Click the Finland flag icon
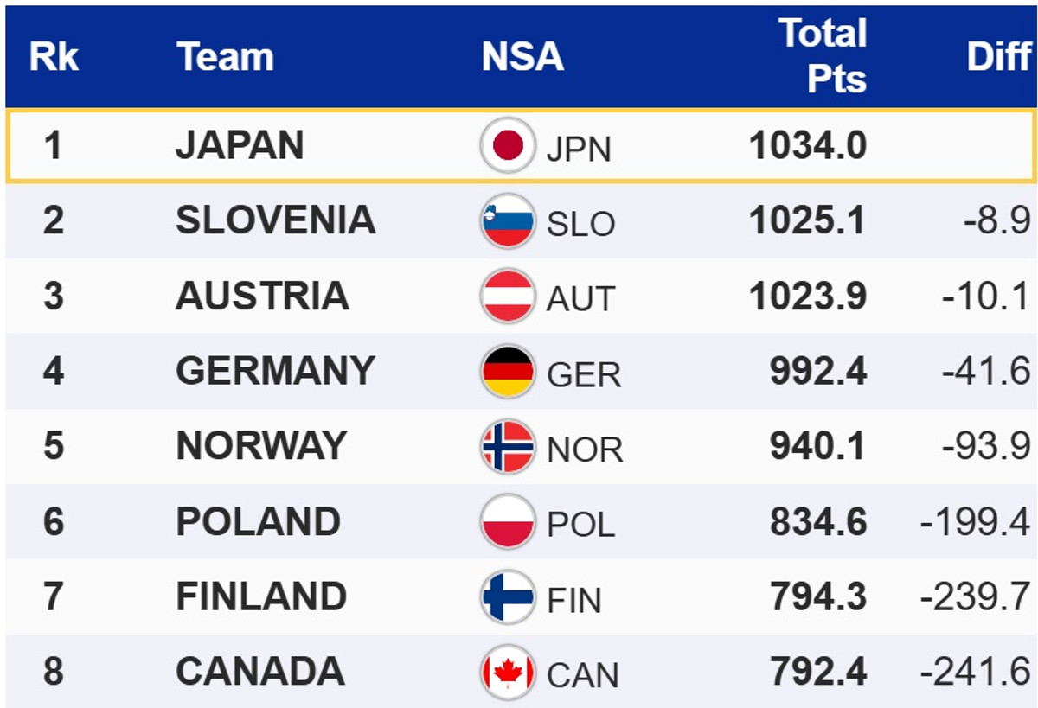 click(508, 597)
